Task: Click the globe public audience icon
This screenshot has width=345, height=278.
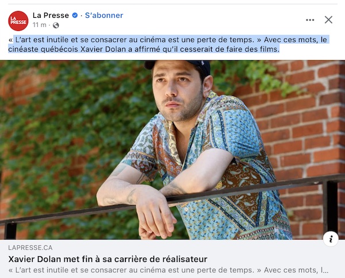Action: coord(56,25)
